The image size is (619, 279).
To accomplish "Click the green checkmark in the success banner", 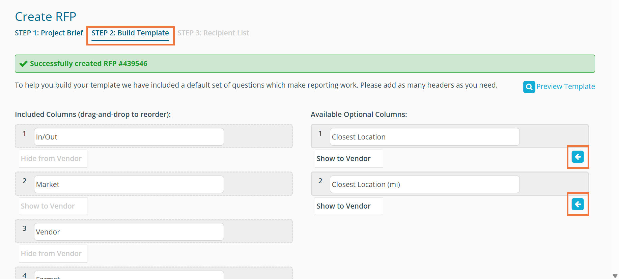I will [x=23, y=64].
